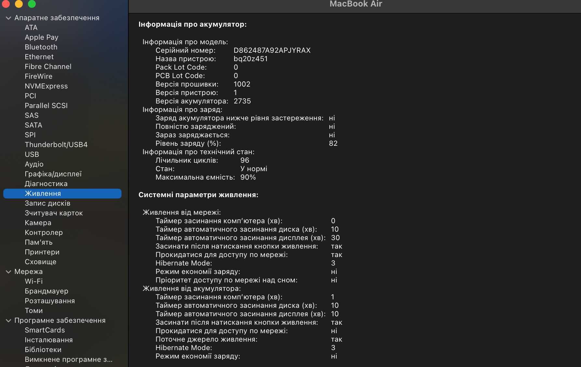Select Розташування network item

[50, 301]
